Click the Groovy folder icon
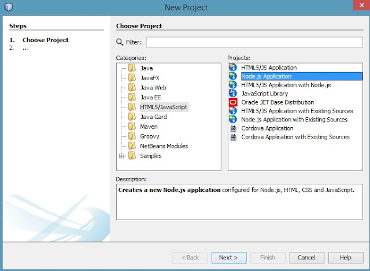Viewport: 370px width, 271px height. 132,136
